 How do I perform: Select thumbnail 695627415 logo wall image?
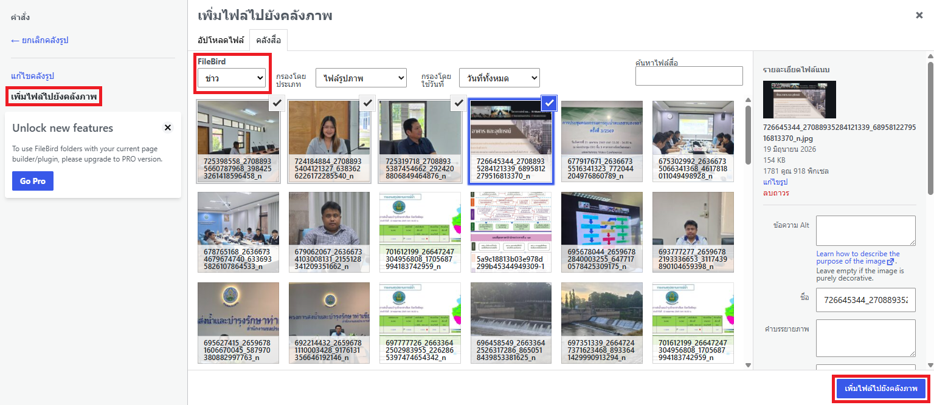[x=238, y=323]
